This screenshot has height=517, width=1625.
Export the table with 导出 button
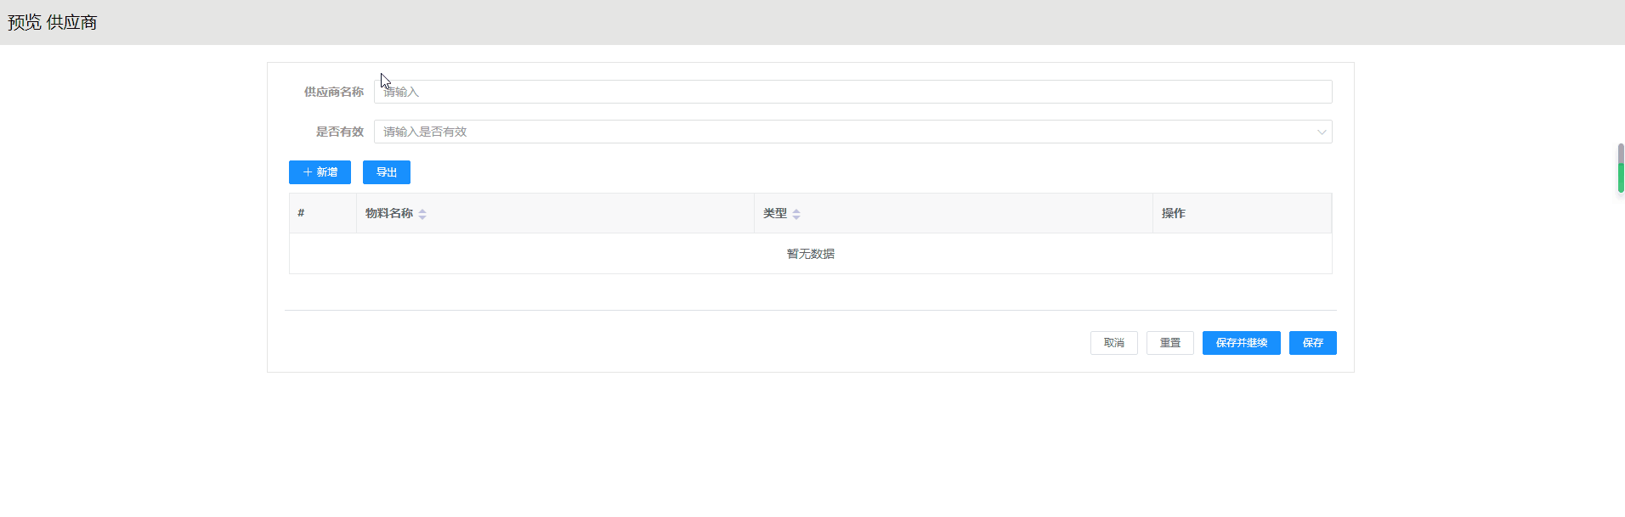pyautogui.click(x=387, y=172)
